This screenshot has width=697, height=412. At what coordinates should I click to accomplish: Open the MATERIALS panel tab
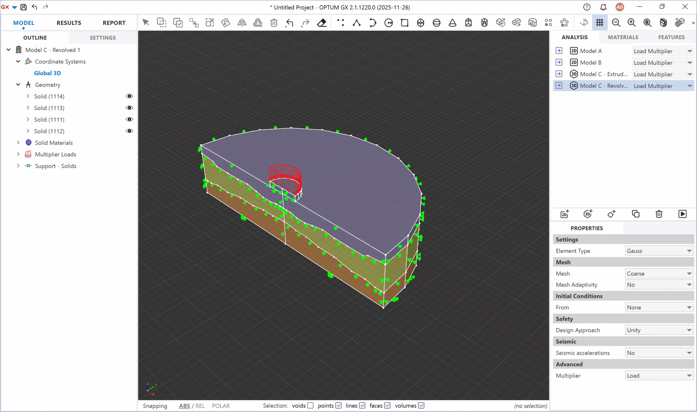622,37
